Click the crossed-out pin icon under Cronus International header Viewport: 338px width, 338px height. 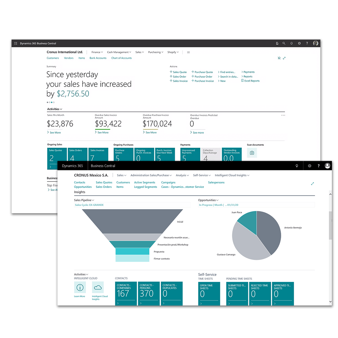279,58
